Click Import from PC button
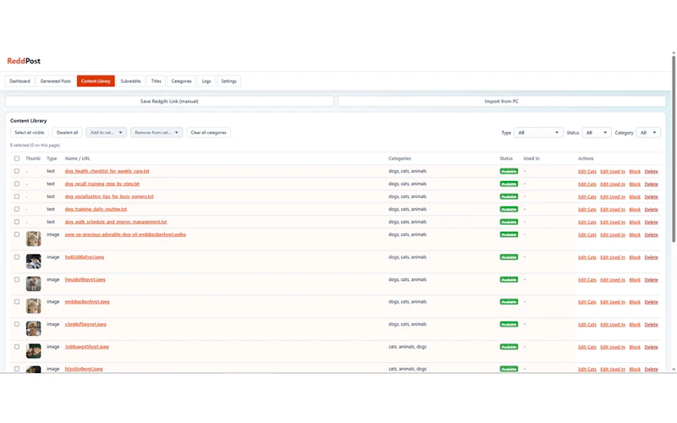This screenshot has width=677, height=423. pos(502,102)
